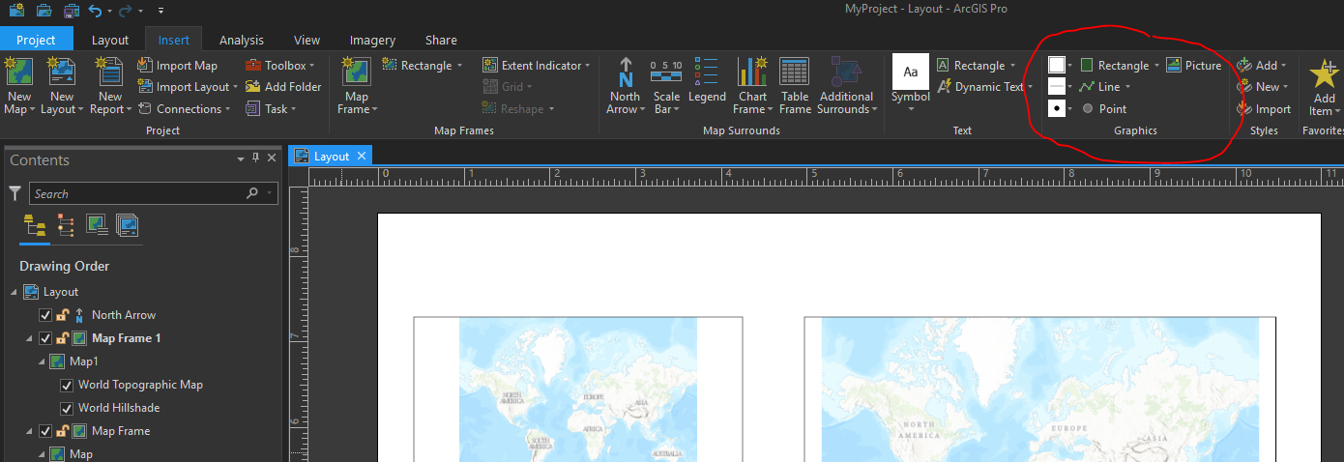The width and height of the screenshot is (1344, 462).
Task: Switch to the Imagery ribbon tab
Action: click(372, 40)
